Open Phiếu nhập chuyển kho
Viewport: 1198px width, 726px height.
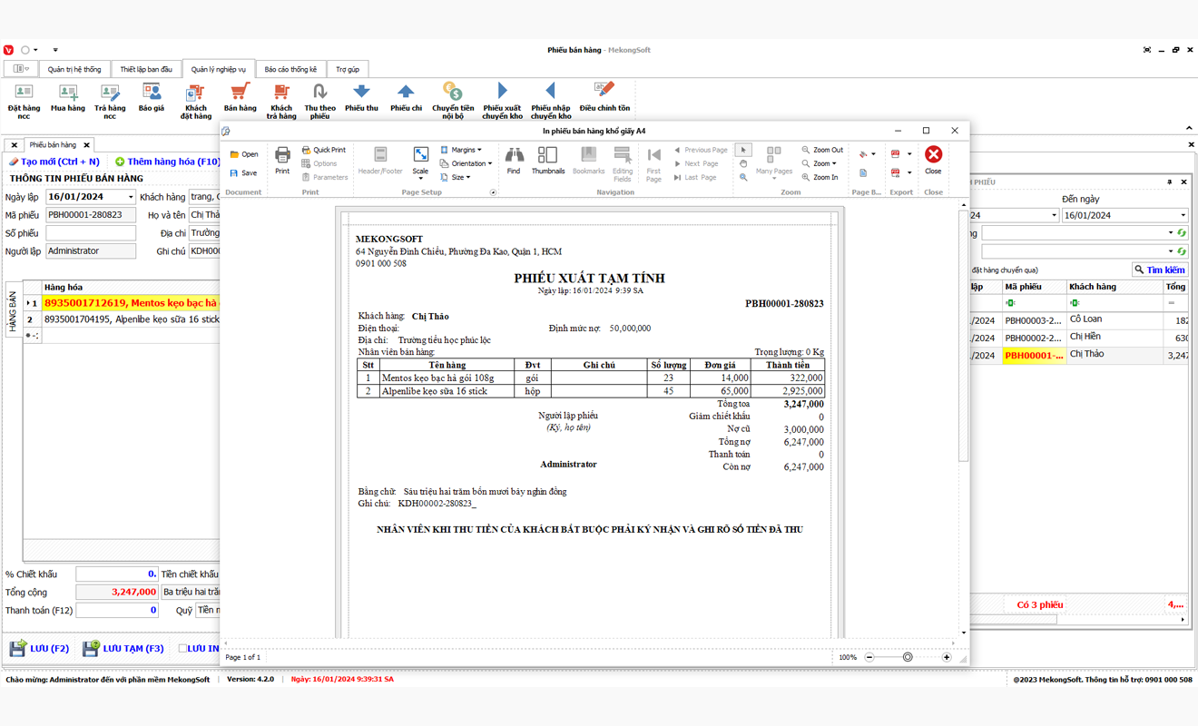[551, 102]
